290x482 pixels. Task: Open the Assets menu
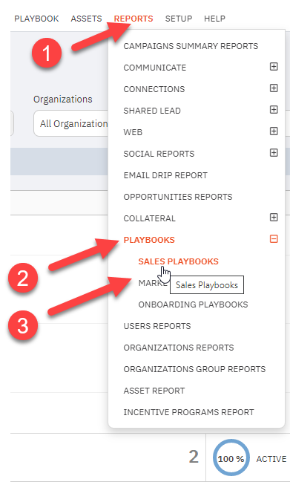86,19
